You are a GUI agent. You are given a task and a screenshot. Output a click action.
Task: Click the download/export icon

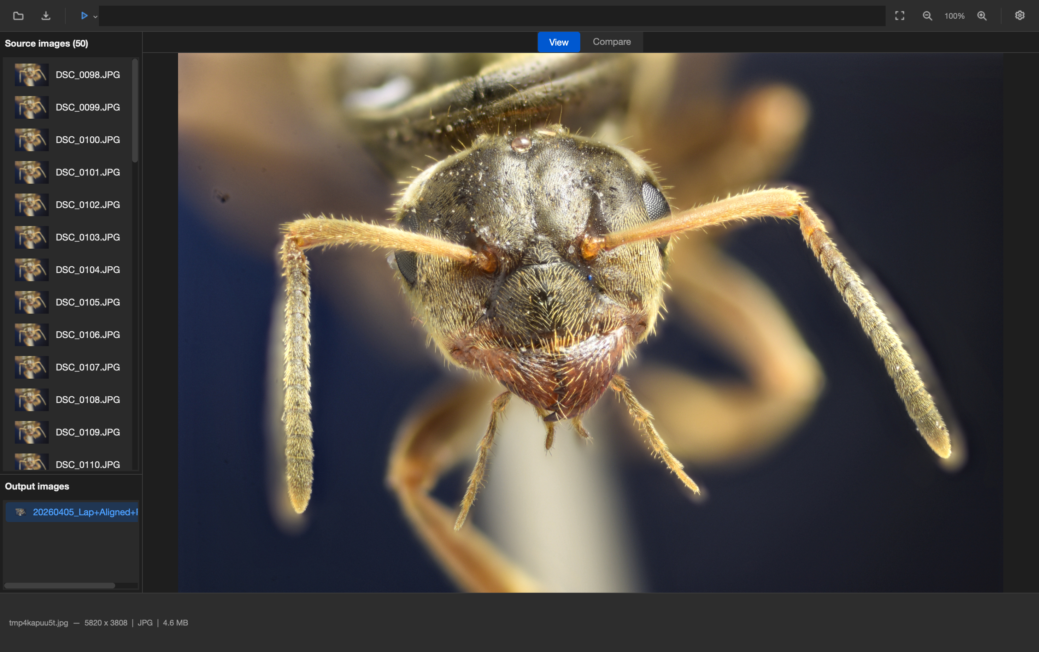click(46, 16)
